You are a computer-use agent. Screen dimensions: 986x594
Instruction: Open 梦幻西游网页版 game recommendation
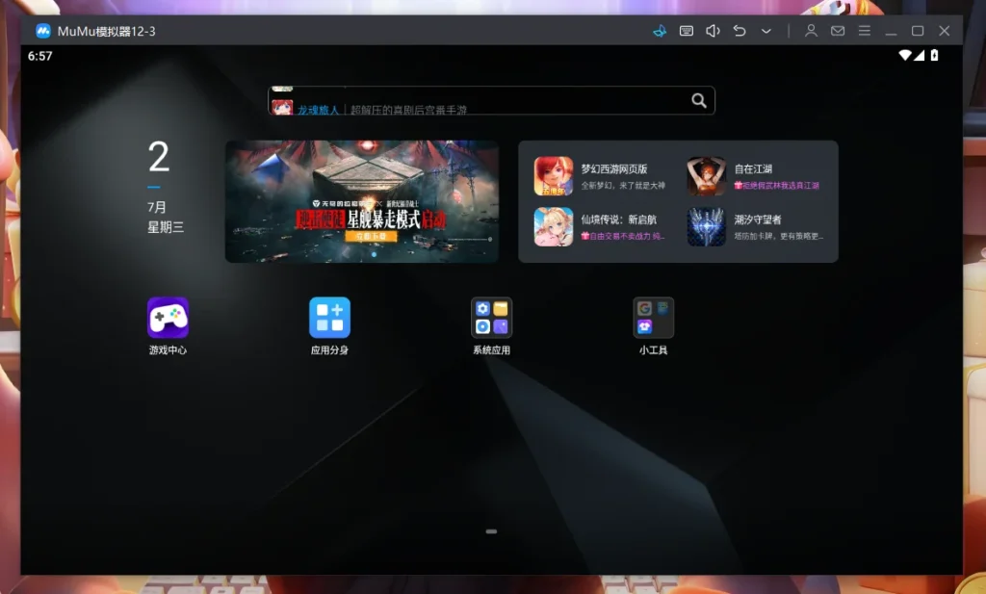pos(597,176)
